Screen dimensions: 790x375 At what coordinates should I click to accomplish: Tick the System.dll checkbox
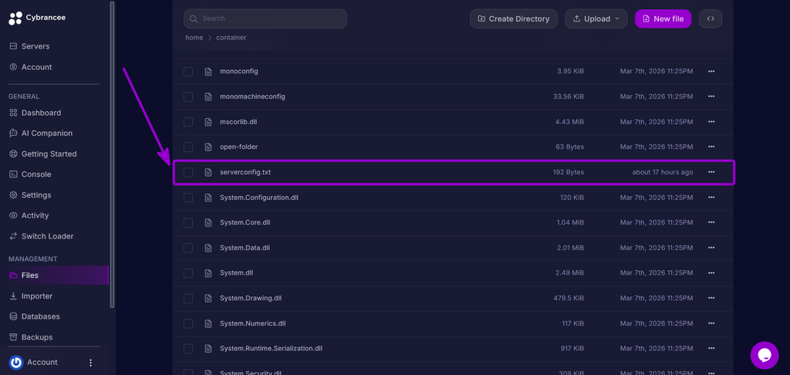188,273
